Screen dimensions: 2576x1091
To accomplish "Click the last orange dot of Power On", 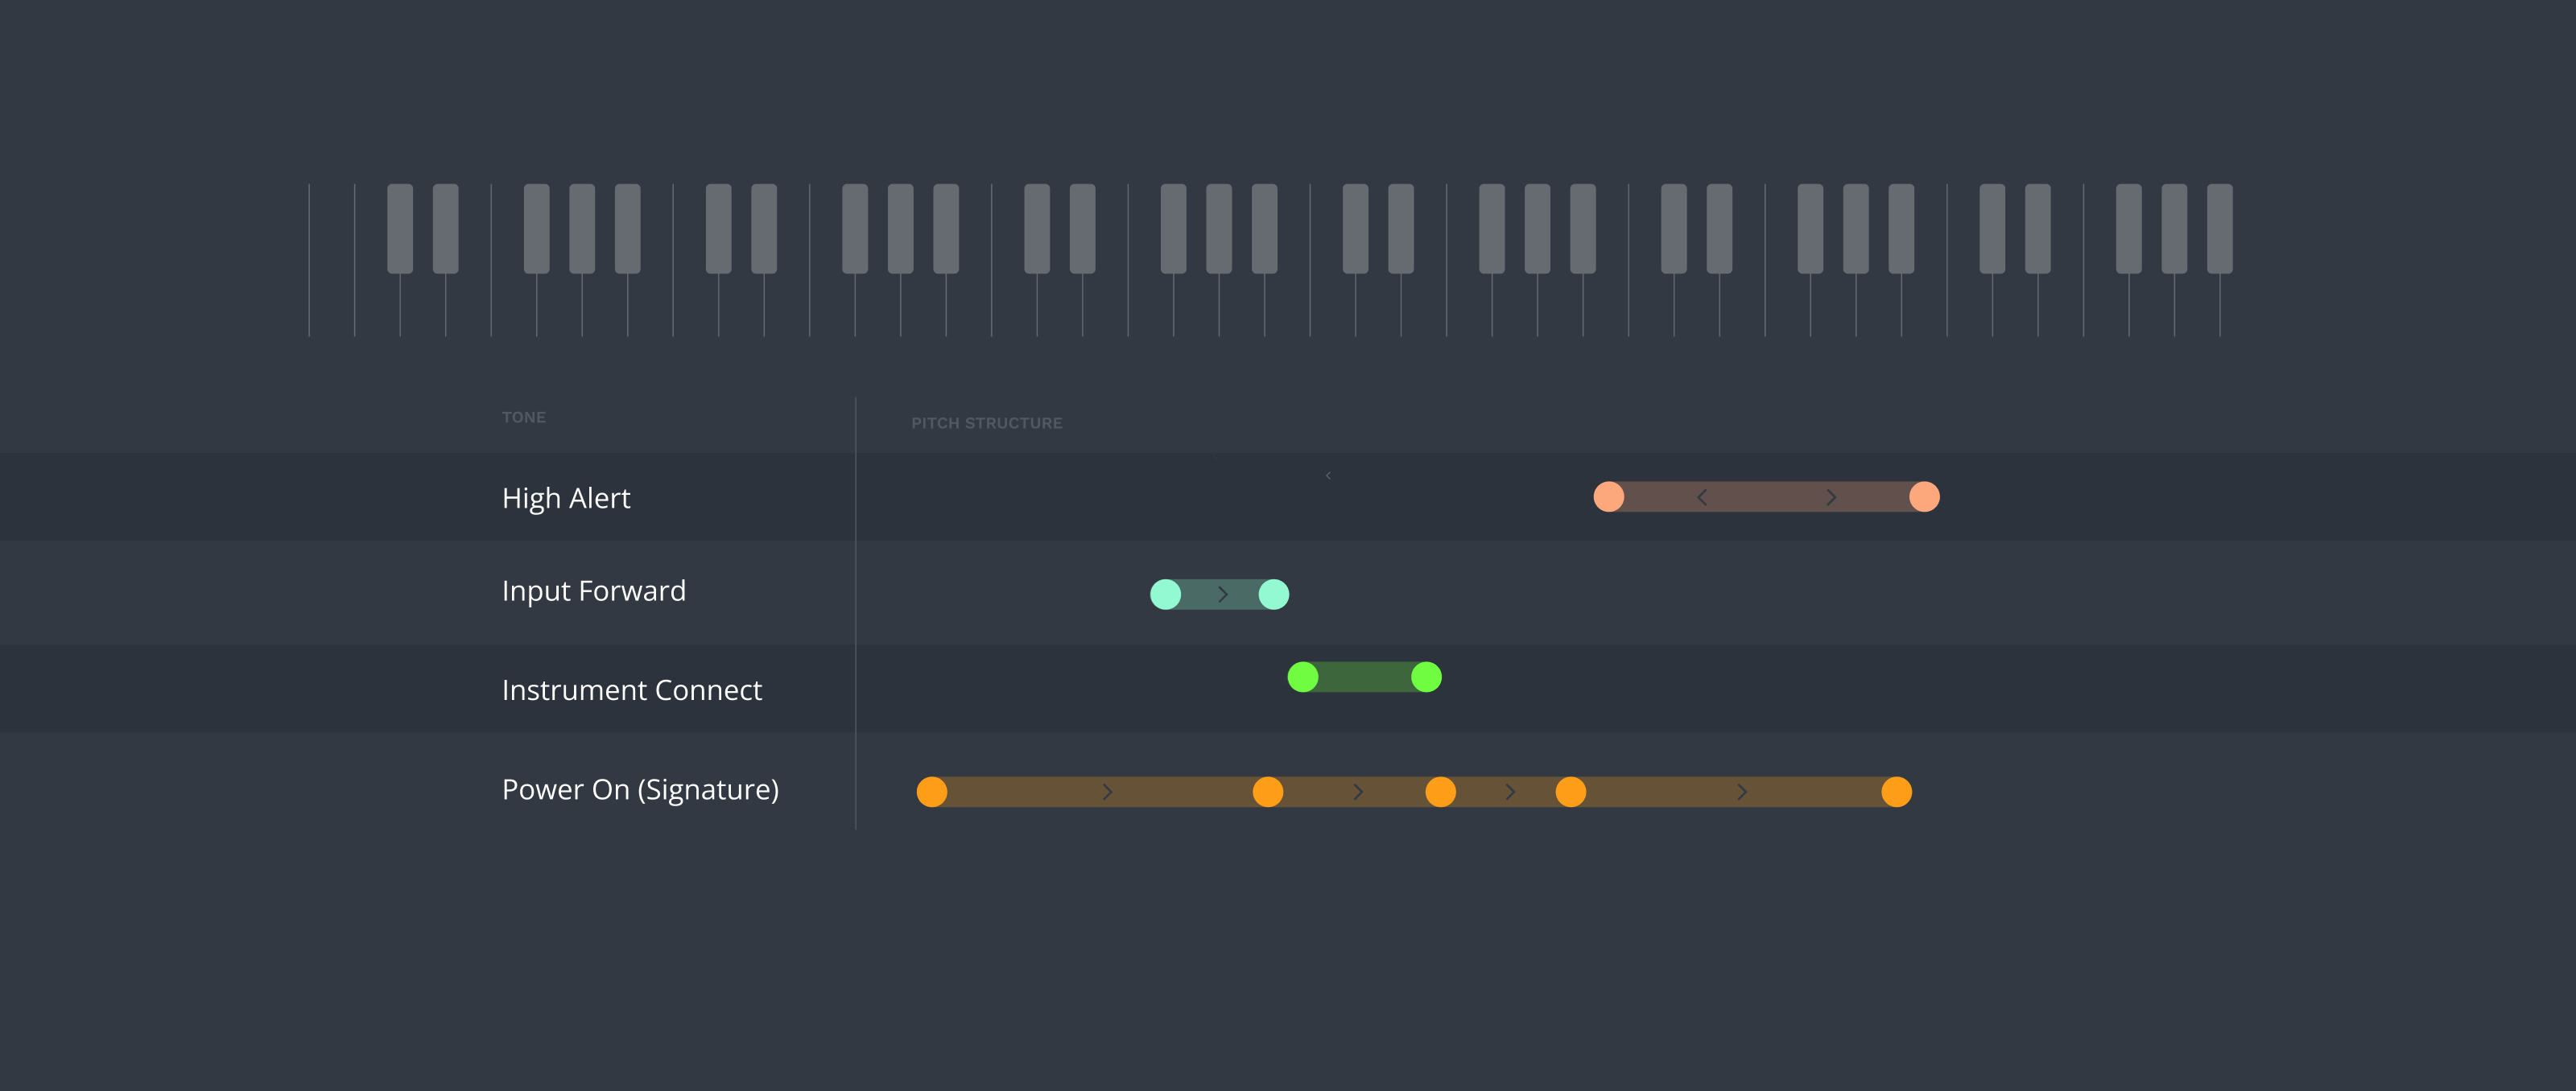I will pyautogui.click(x=1896, y=793).
